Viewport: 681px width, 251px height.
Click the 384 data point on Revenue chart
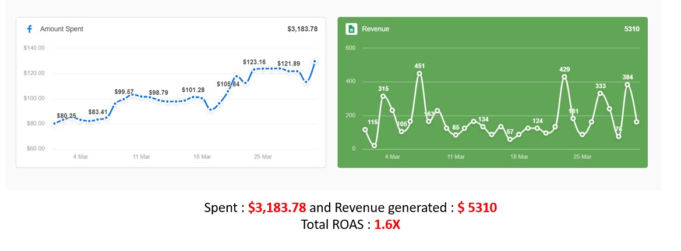pos(627,84)
